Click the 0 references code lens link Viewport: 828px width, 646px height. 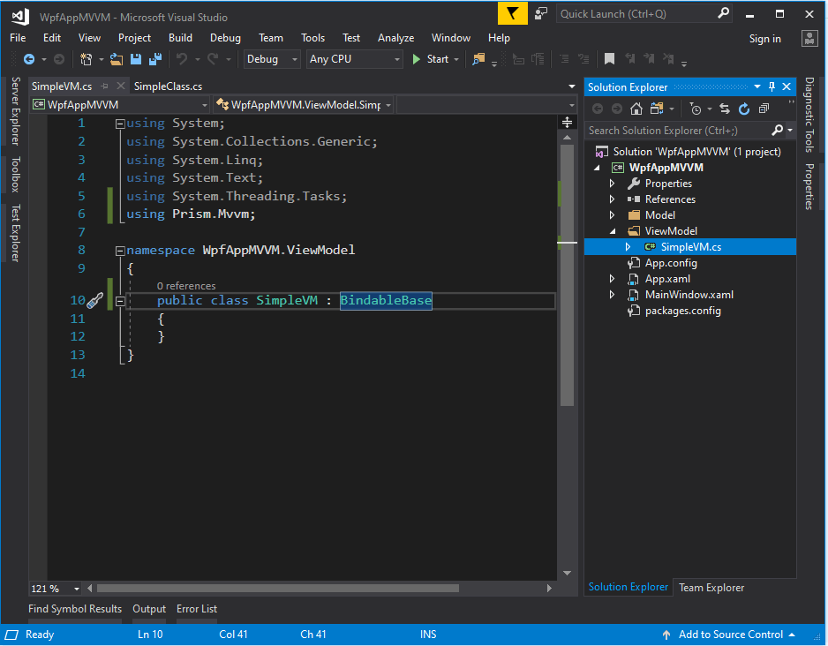[x=186, y=286]
